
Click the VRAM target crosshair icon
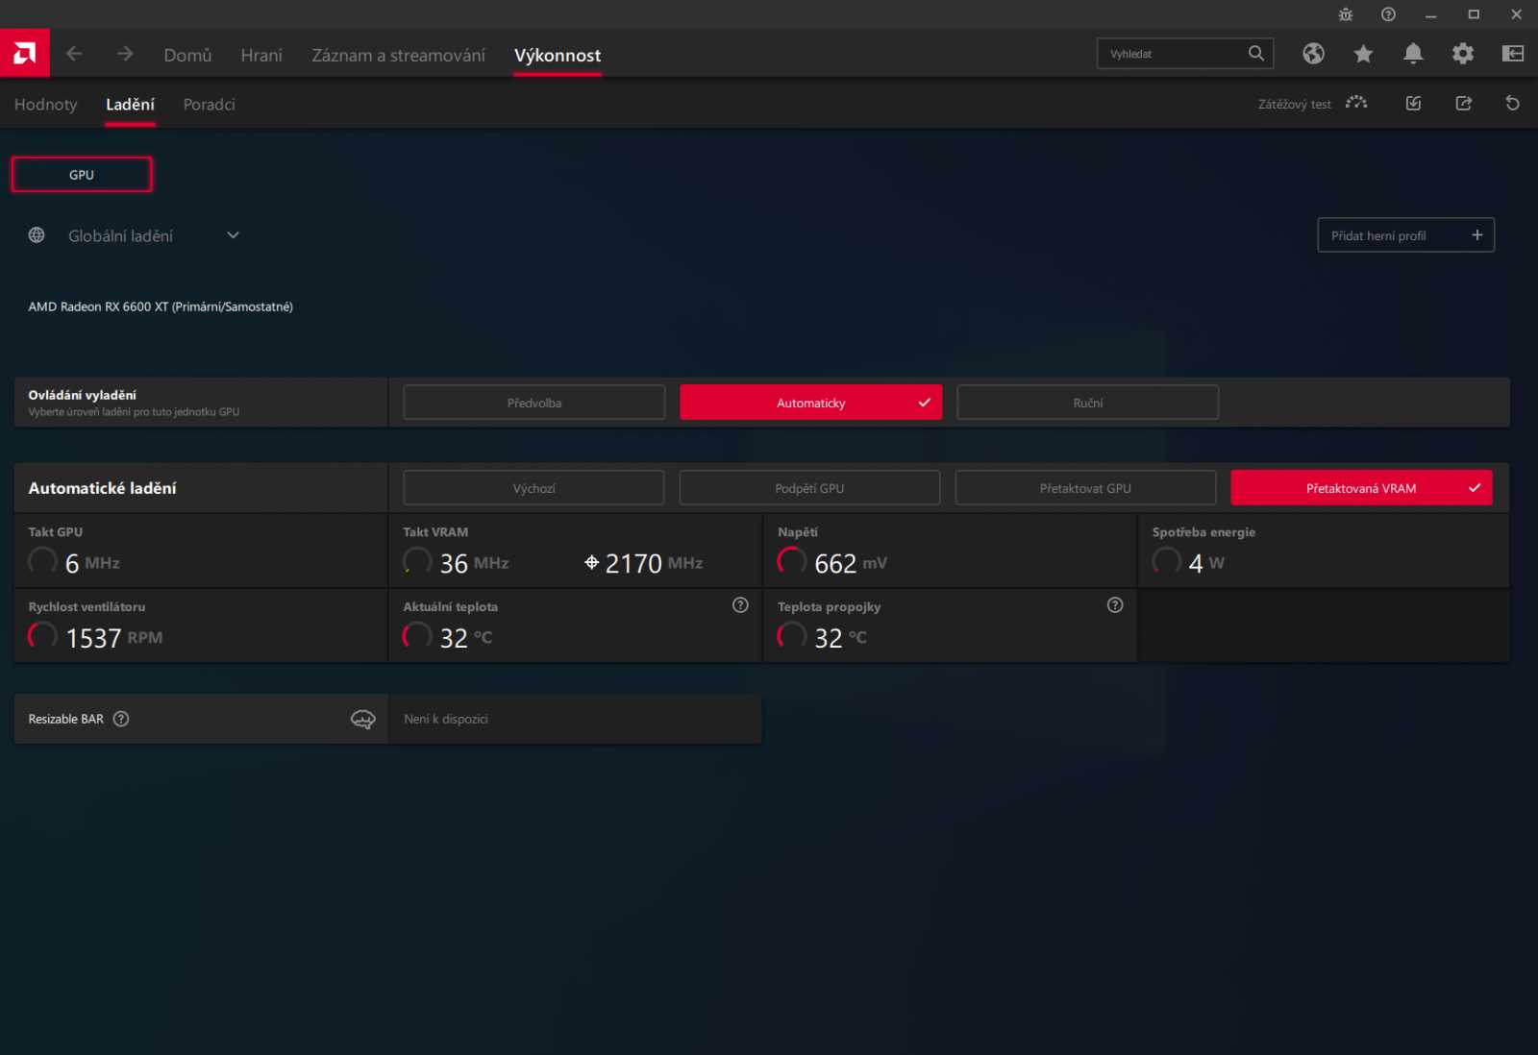coord(592,563)
